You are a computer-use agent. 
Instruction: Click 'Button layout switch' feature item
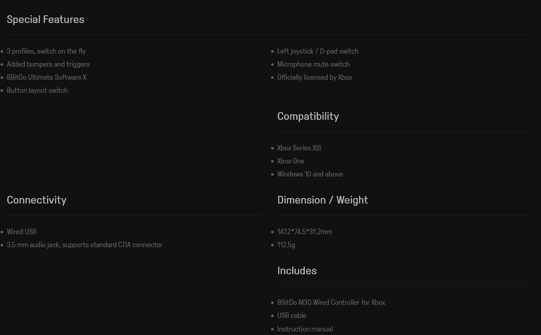pyautogui.click(x=37, y=91)
